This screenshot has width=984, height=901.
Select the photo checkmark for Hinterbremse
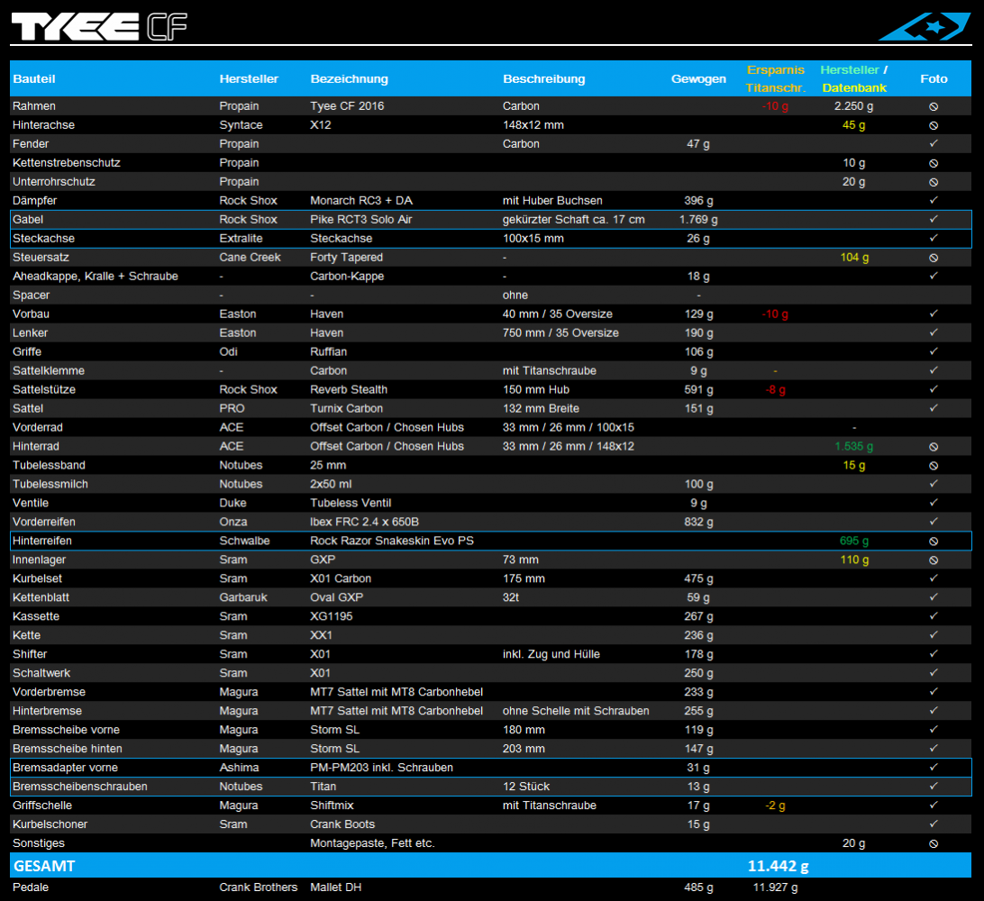click(x=934, y=710)
